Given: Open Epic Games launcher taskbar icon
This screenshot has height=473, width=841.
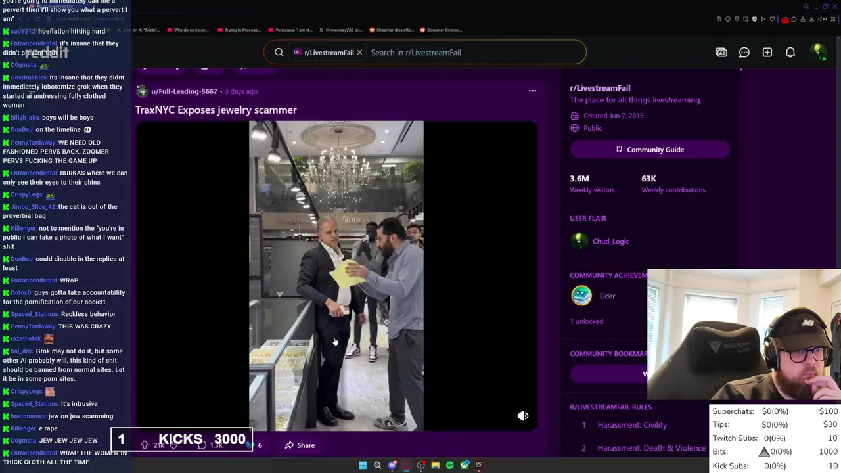Looking at the screenshot, I should (x=478, y=466).
